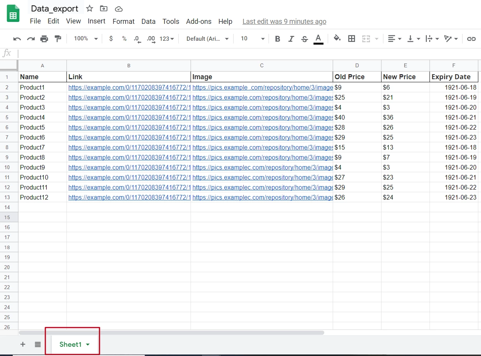Image resolution: width=481 pixels, height=356 pixels.
Task: Click the Redo arrow
Action: [x=31, y=39]
